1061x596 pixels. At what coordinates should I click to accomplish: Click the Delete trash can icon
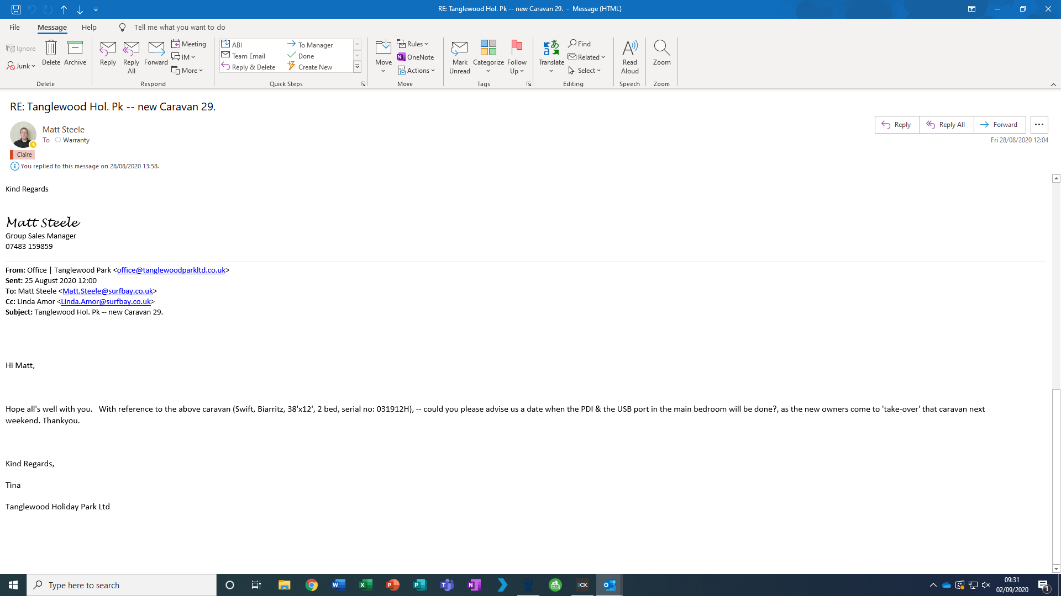(51, 49)
